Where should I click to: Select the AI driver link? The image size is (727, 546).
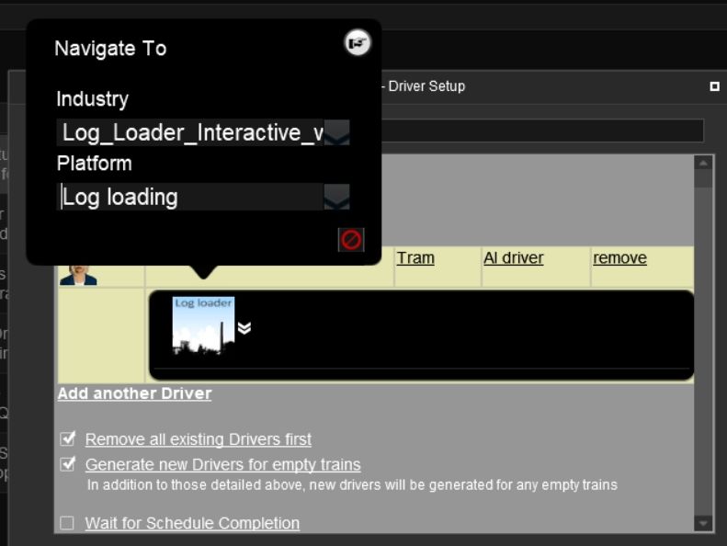point(513,258)
